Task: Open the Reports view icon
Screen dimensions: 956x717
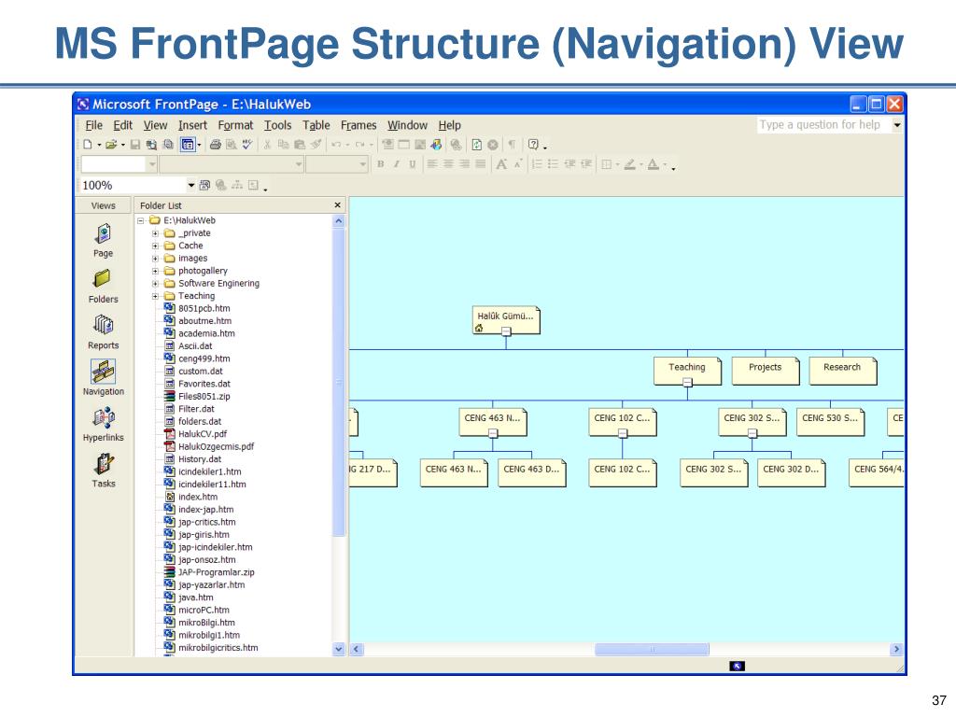Action: (x=103, y=332)
